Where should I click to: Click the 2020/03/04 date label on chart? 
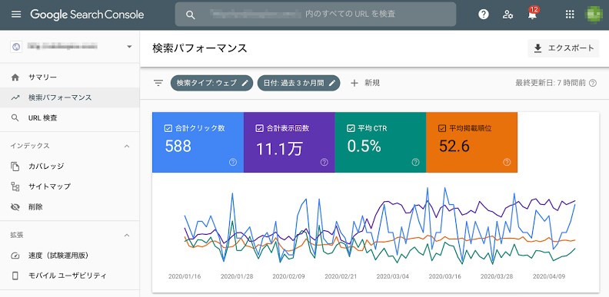[x=393, y=277]
